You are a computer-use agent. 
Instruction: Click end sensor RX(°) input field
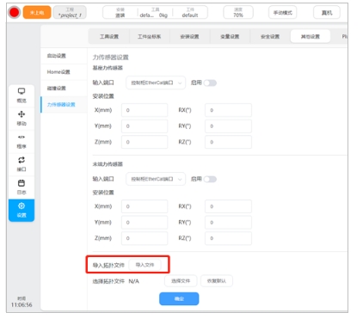228,206
